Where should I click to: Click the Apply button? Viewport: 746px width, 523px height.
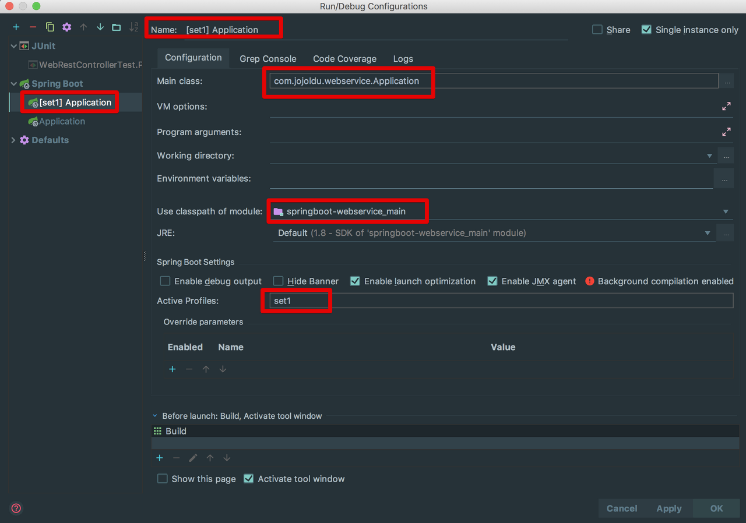669,508
